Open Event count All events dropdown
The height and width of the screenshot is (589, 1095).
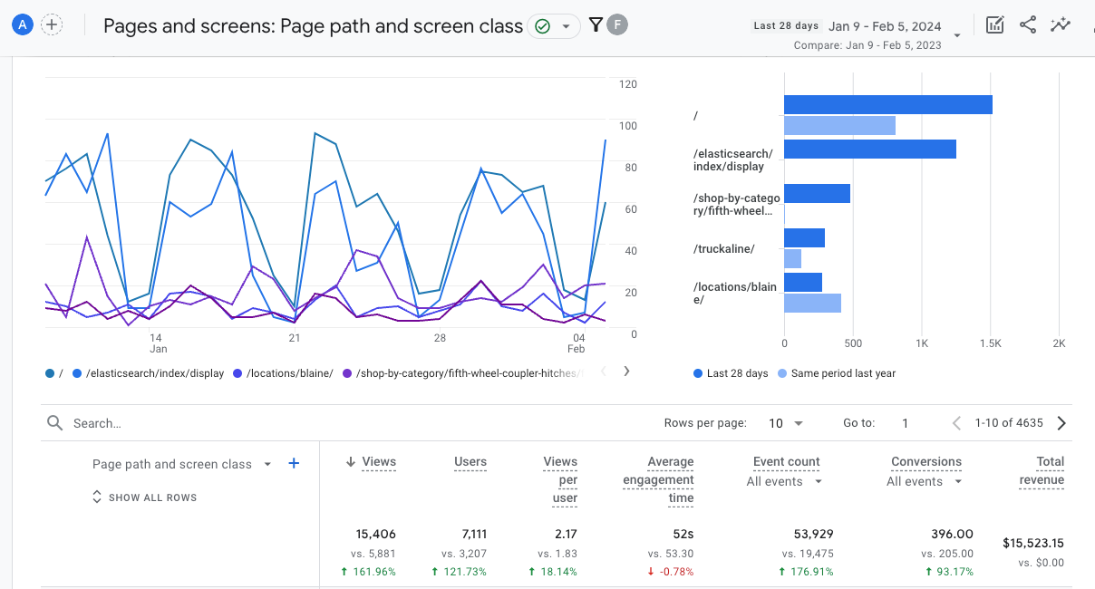pos(785,481)
